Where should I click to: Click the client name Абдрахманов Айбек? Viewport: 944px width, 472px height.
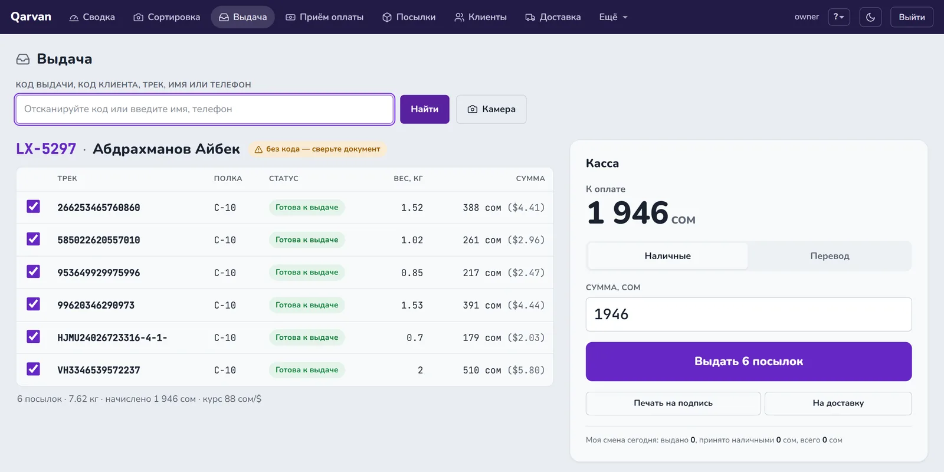[166, 149]
